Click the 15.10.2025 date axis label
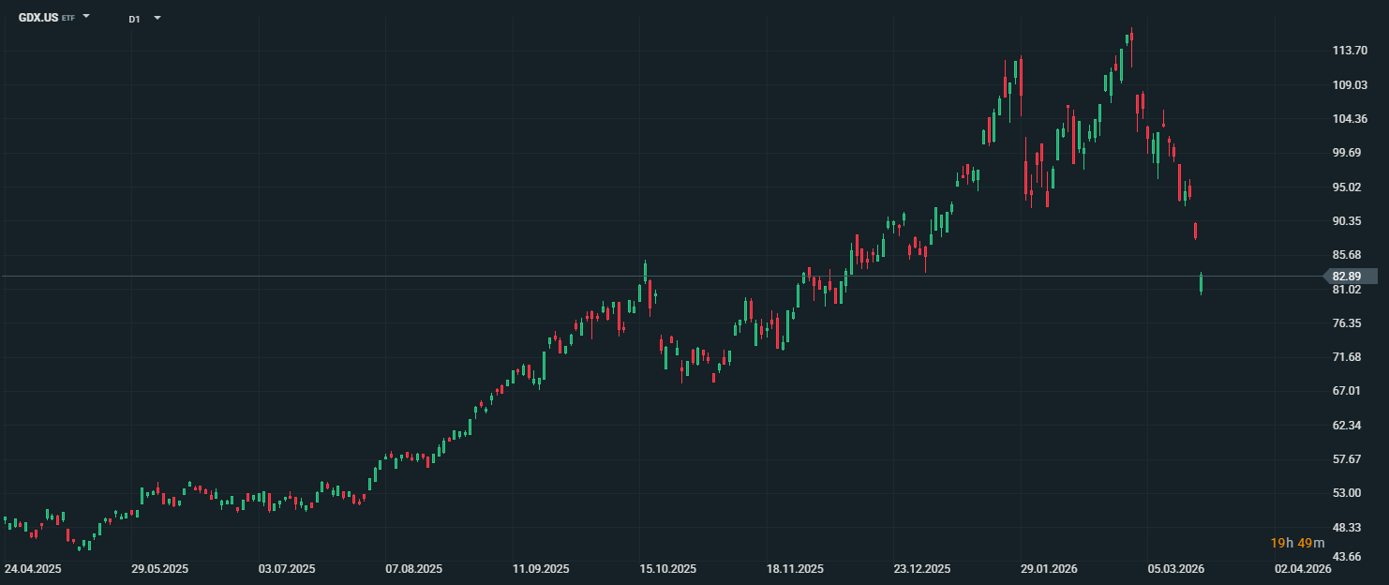Image resolution: width=1389 pixels, height=585 pixels. pyautogui.click(x=667, y=569)
